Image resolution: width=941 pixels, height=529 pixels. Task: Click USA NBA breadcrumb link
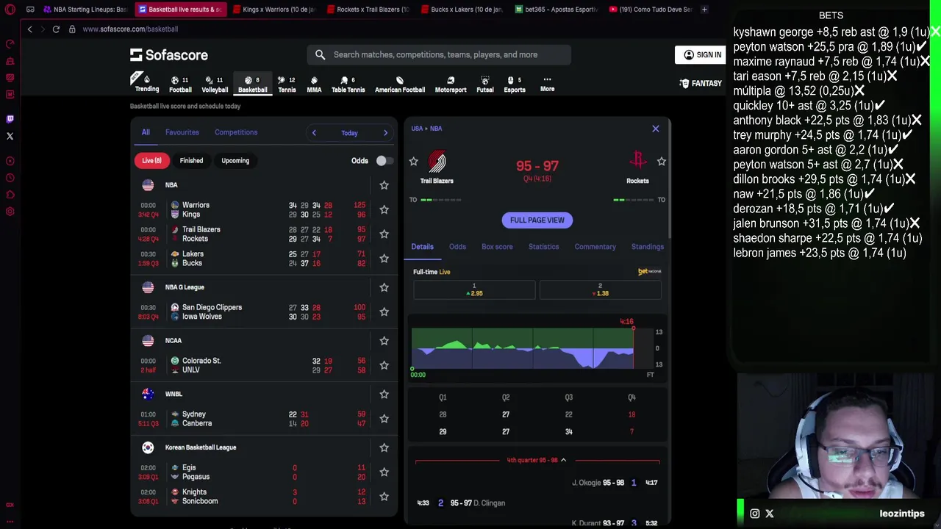tap(426, 129)
